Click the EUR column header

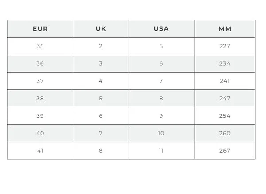(40, 29)
